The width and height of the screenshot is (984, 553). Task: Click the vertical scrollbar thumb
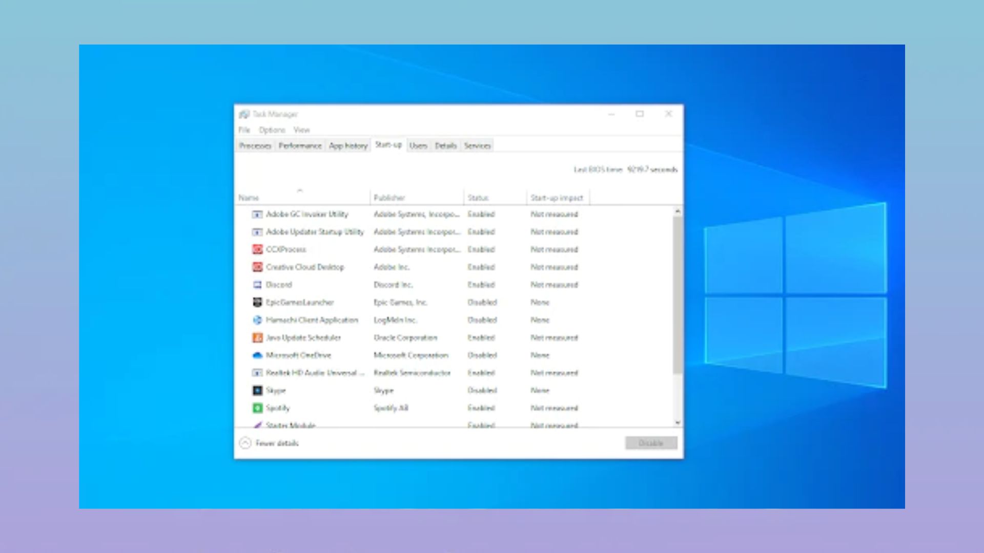tap(678, 295)
